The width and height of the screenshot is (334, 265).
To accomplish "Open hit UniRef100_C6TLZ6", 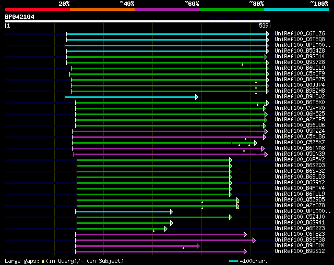I will point(300,33).
